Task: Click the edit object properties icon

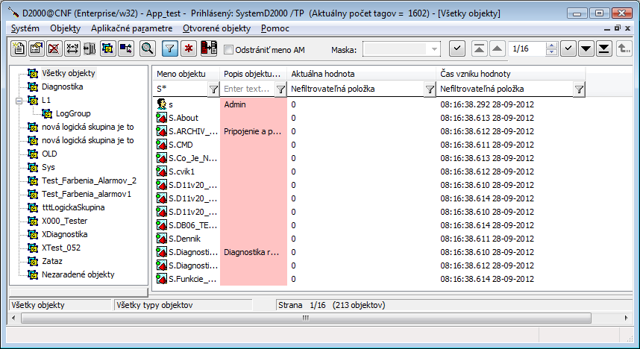Action: (36, 48)
